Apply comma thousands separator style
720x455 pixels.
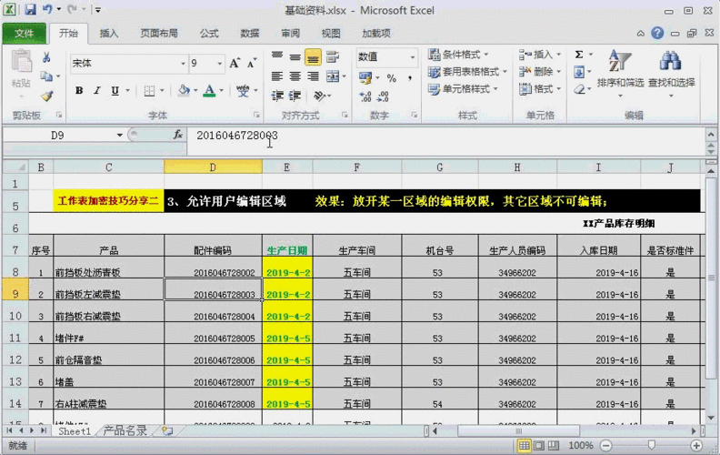tap(409, 77)
